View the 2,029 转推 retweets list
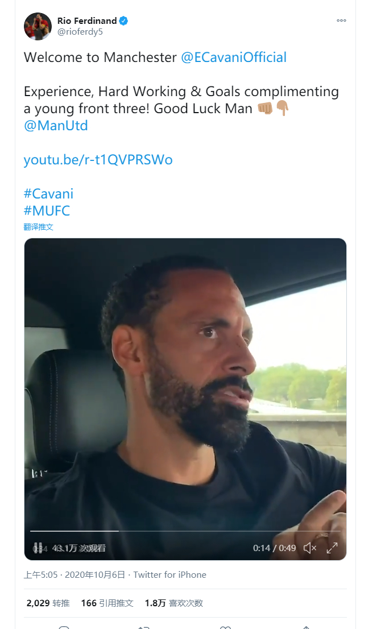 [48, 603]
